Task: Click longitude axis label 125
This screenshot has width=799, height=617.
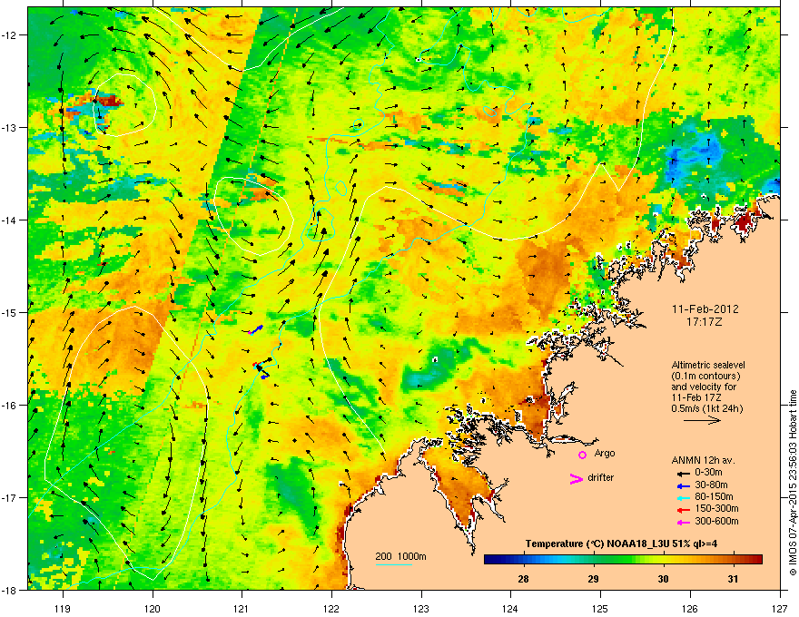Action: click(600, 608)
